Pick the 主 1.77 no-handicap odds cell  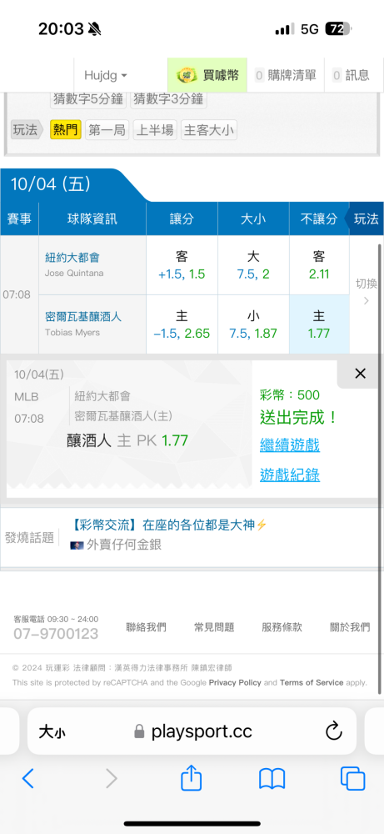319,324
